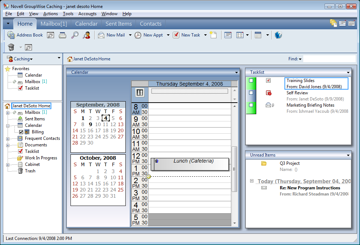360x245 pixels.
Task: Click the message list view icon in toolbar
Action: point(228,35)
